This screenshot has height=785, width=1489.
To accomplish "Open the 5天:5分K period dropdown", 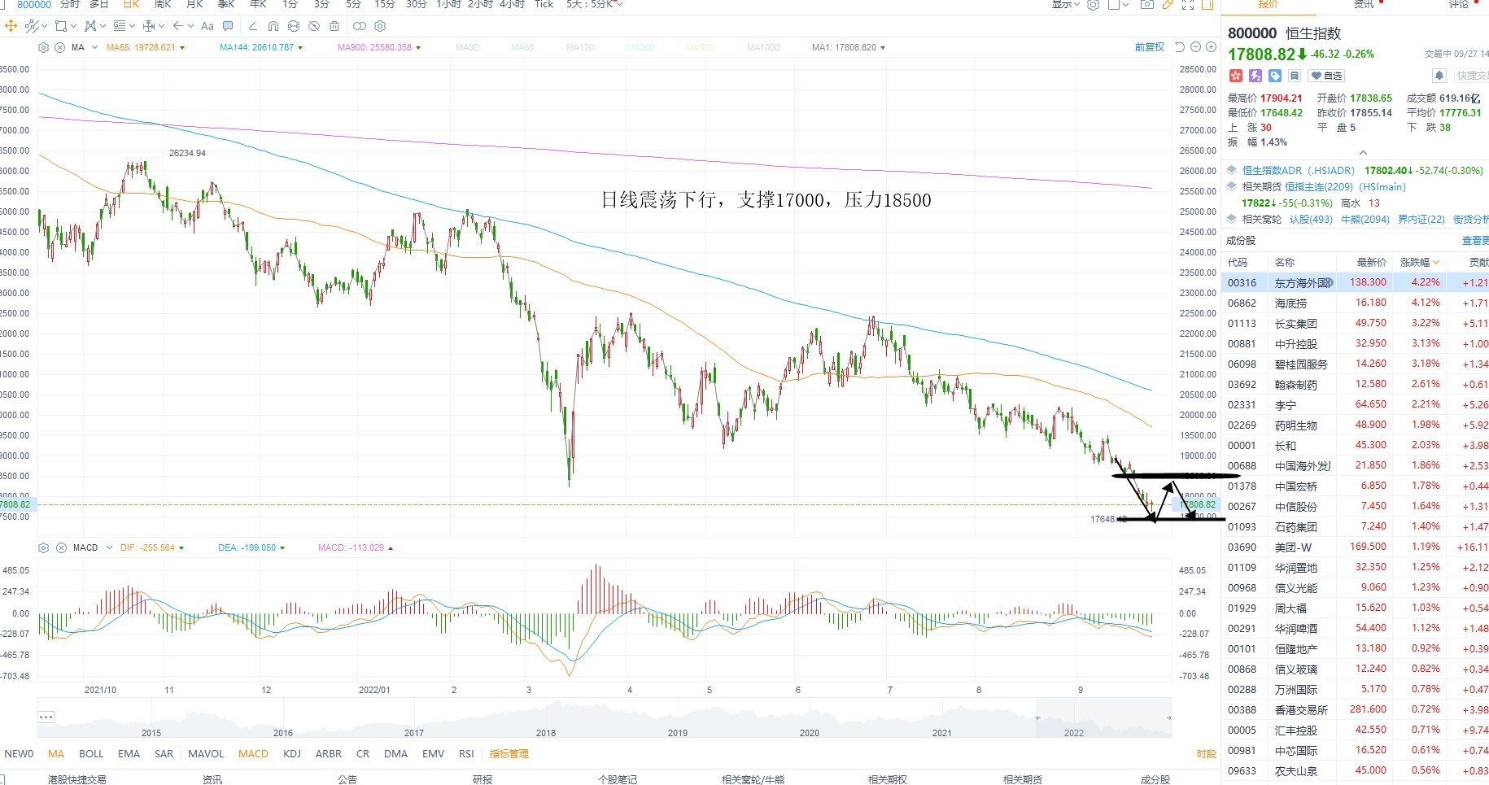I will [595, 4].
